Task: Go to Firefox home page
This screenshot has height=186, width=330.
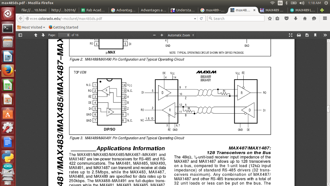Action: (305, 19)
